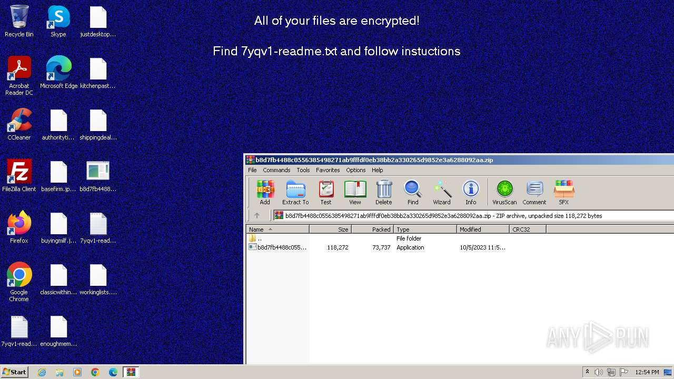Viewport: 674px width, 379px height.
Task: Click the Comment toolbar icon
Action: pyautogui.click(x=534, y=192)
